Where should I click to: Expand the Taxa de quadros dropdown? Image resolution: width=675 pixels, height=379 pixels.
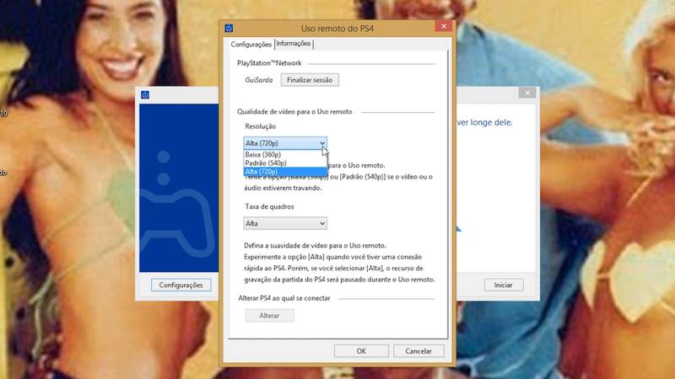pos(285,223)
